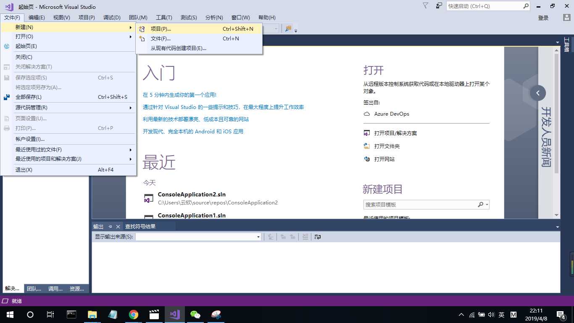Switch to 查找符号结果 tab
The height and width of the screenshot is (323, 574).
point(140,226)
